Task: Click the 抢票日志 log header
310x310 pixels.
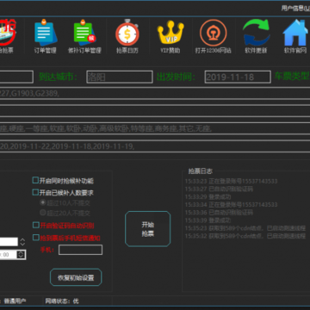Action: [x=201, y=171]
